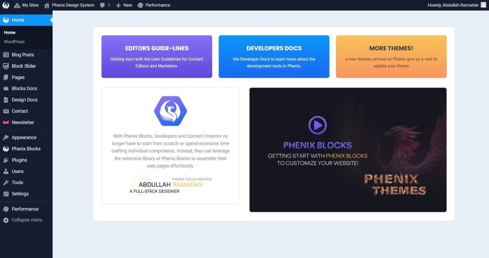Click the Phenix logo in admin bar
The image size is (489, 258).
[x=6, y=5]
